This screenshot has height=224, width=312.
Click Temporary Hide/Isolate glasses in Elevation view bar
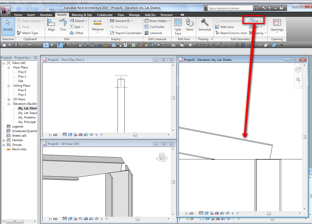(x=228, y=213)
